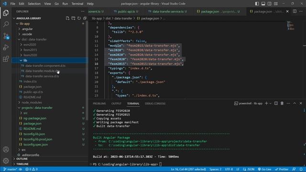This screenshot has height=172, width=306.
Task: Click Go Live in status bar
Action: click(x=264, y=169)
